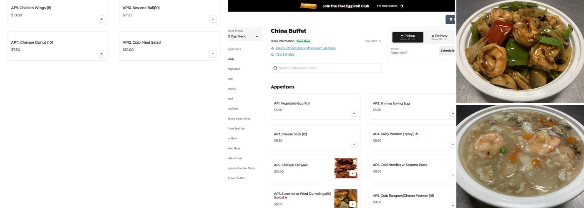
Task: Go to Side Orders category
Action: [235, 158]
